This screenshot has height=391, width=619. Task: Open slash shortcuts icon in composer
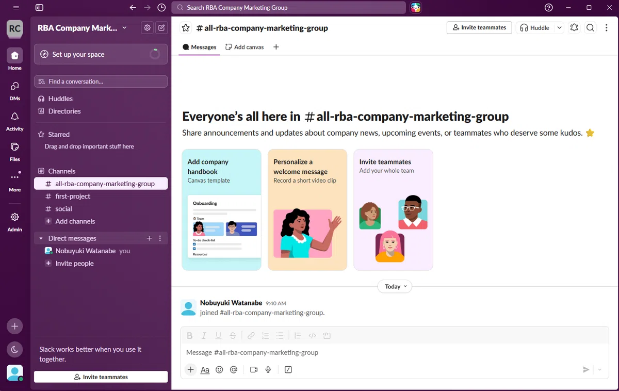point(288,369)
